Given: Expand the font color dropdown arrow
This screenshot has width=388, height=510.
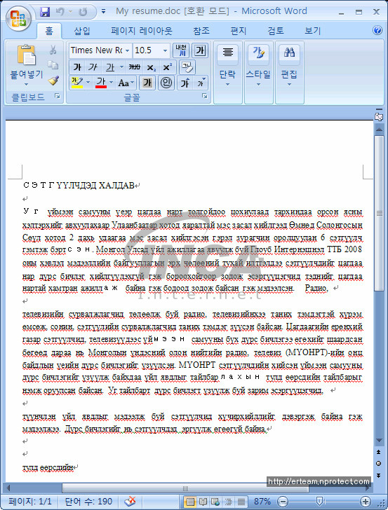Looking at the screenshot, I should point(112,83).
